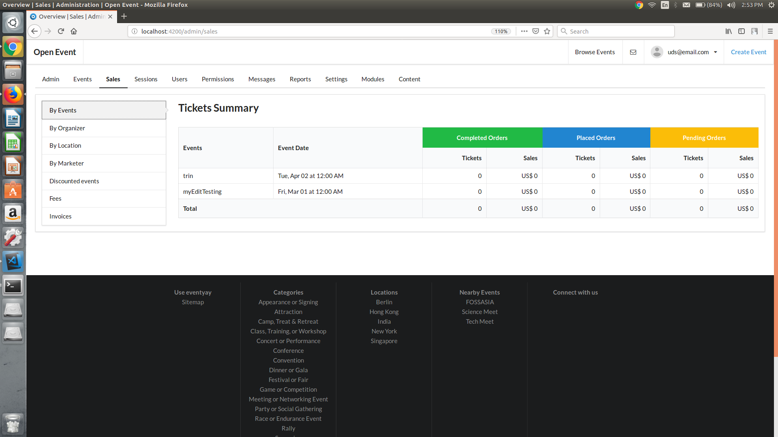The width and height of the screenshot is (778, 437).
Task: Click the Completed Orders green header
Action: (482, 138)
